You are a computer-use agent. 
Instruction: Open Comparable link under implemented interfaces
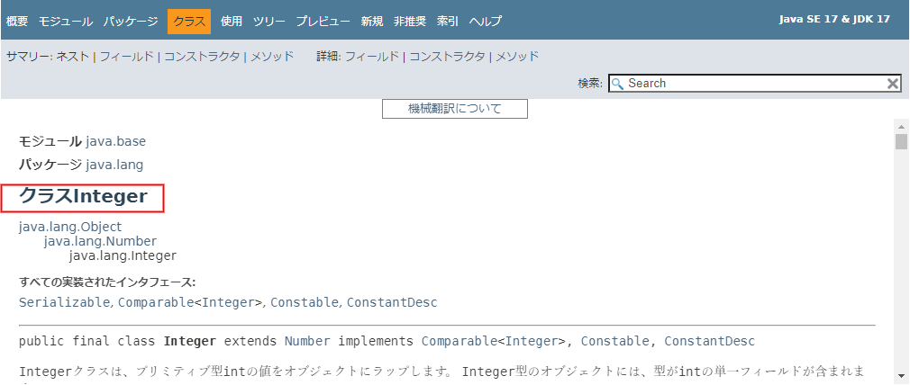(x=156, y=302)
